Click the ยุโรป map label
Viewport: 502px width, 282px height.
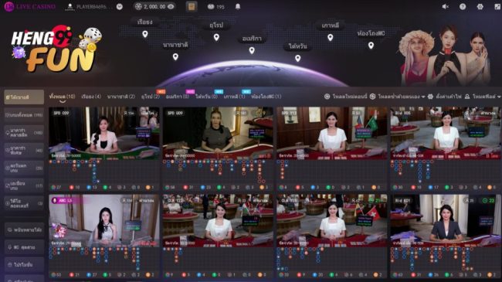coord(216,25)
